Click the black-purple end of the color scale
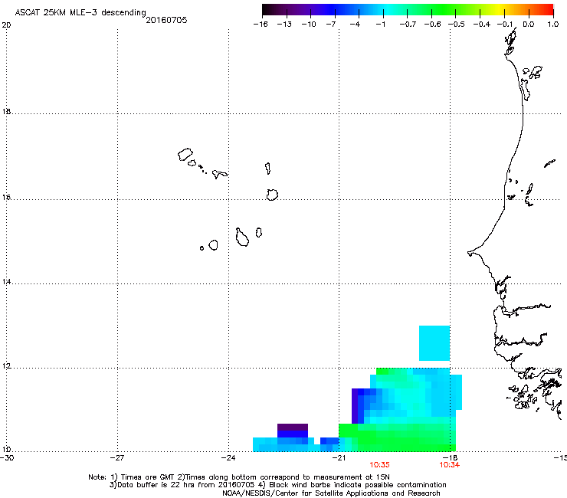 click(270, 10)
